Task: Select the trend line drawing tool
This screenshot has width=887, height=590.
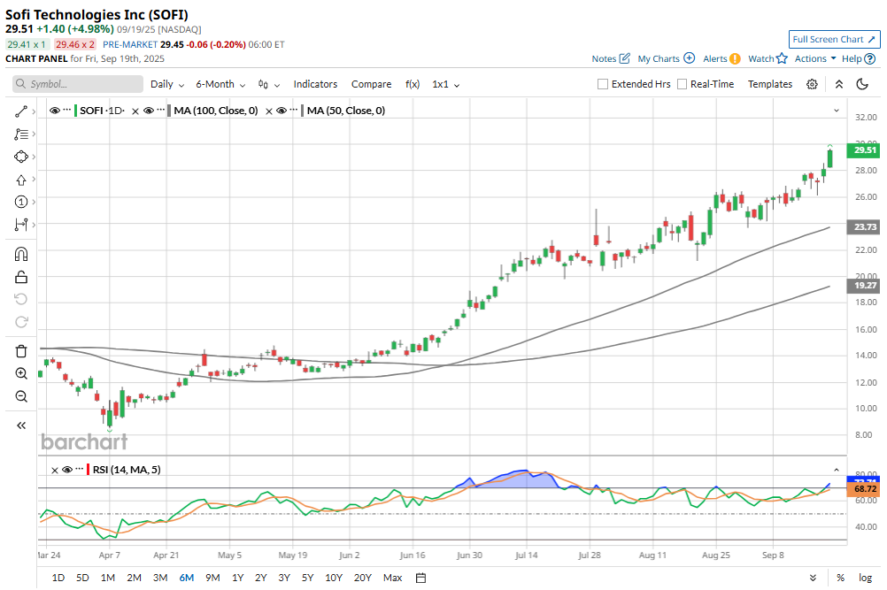Action: pyautogui.click(x=21, y=111)
